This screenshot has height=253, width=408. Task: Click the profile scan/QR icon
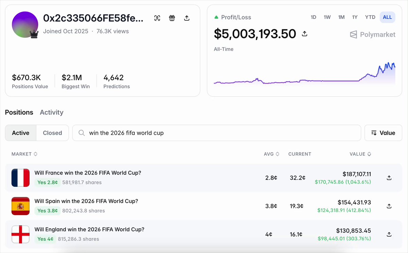tap(157, 18)
